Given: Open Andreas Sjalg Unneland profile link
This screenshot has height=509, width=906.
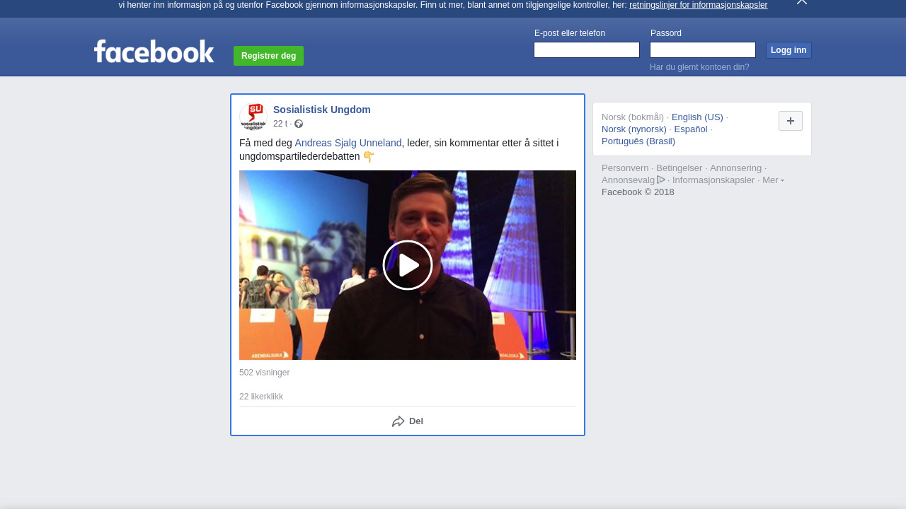Looking at the screenshot, I should point(348,143).
